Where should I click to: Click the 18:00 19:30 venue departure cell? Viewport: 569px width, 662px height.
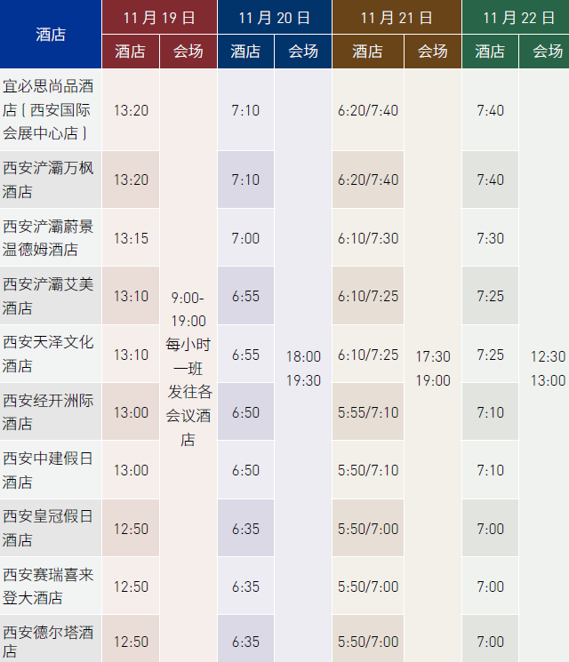pos(303,368)
